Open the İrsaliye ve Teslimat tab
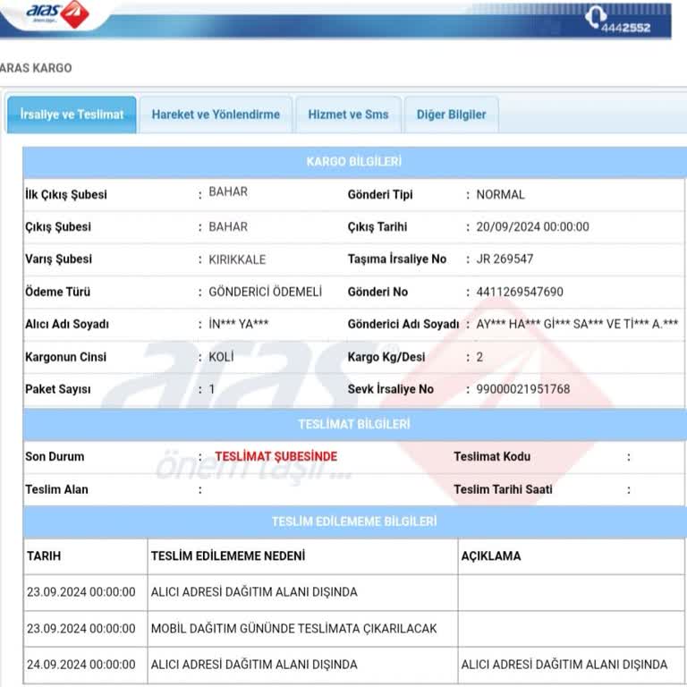The image size is (687, 687). (72, 114)
